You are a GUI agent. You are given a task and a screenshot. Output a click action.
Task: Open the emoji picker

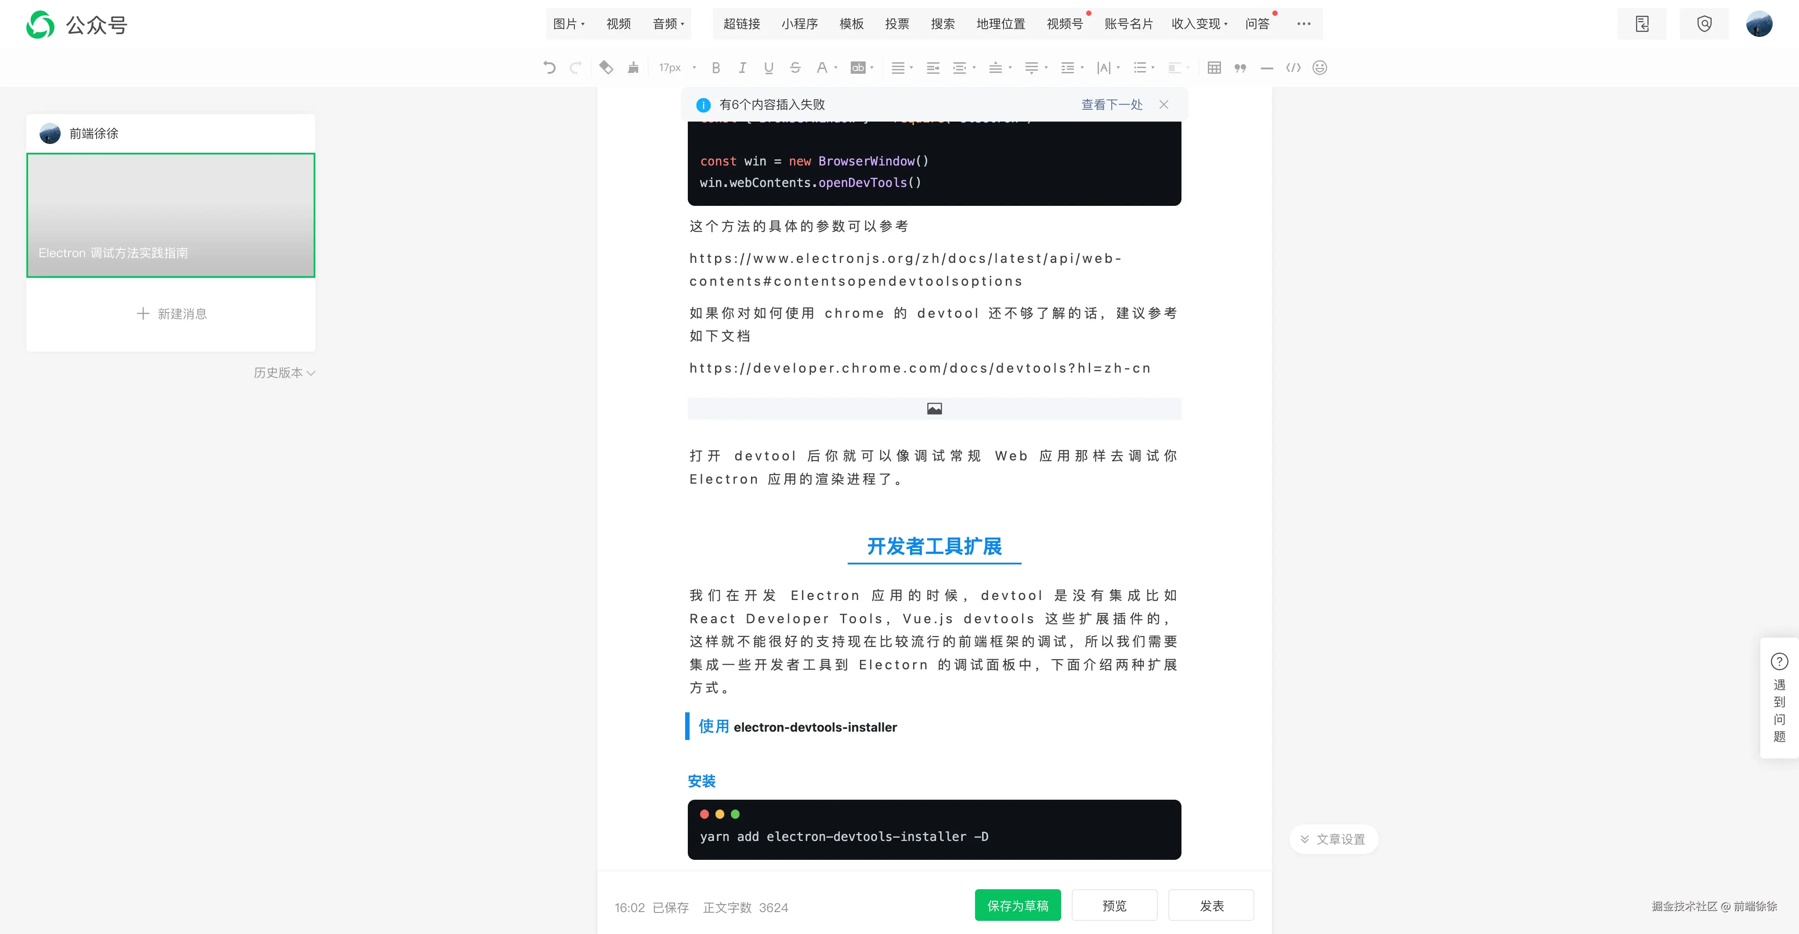pyautogui.click(x=1319, y=68)
